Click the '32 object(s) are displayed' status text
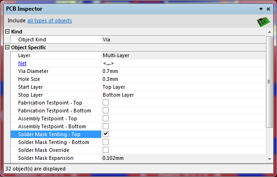Screen dimensions: 277x177 click(x=35, y=169)
